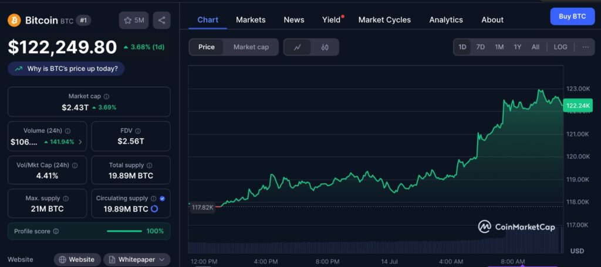Screen dimensions: 601x267
Task: Click the trend arrow icon beside BTC question
Action: point(18,69)
